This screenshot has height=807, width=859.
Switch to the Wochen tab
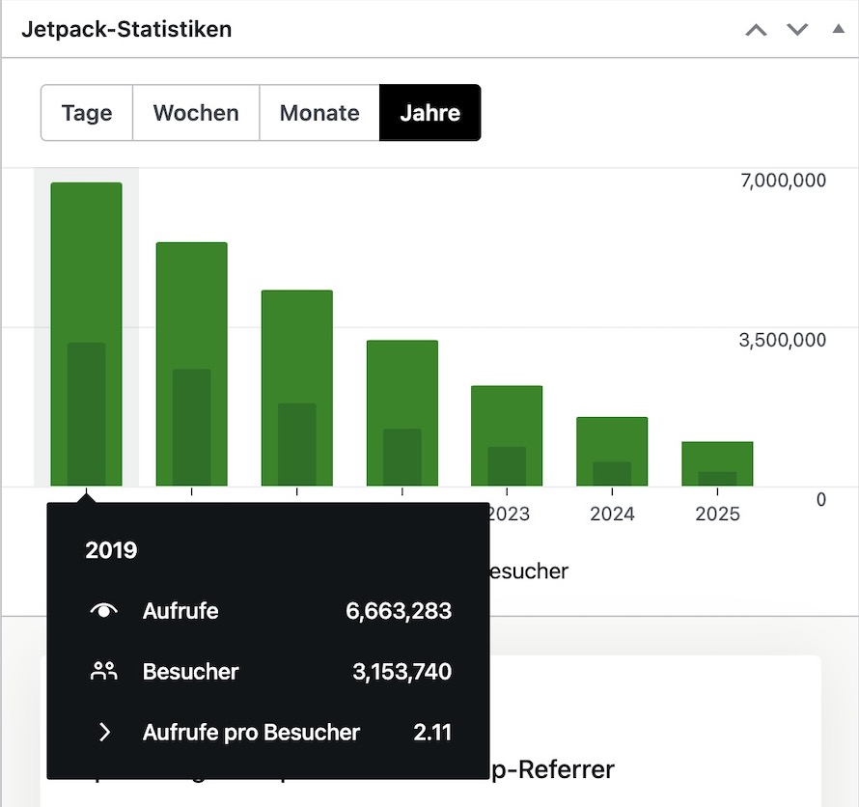tap(196, 113)
